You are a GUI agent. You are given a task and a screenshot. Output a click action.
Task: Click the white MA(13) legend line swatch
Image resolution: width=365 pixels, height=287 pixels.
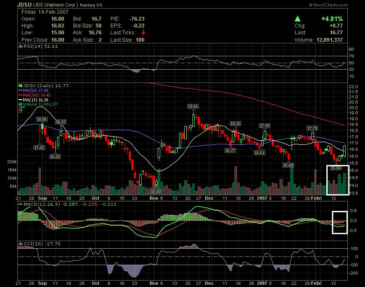pyautogui.click(x=21, y=100)
